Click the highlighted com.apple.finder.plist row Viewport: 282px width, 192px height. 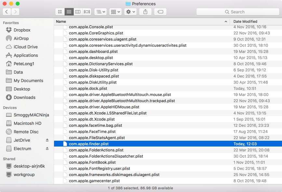[x=168, y=144]
